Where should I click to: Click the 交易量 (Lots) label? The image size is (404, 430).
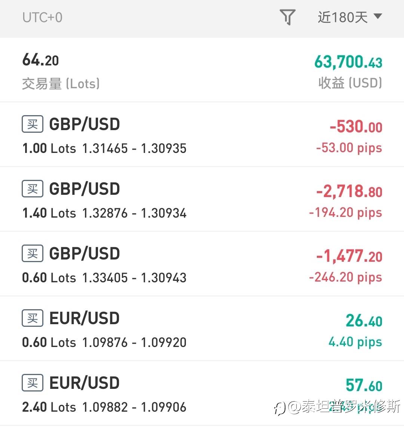point(61,84)
